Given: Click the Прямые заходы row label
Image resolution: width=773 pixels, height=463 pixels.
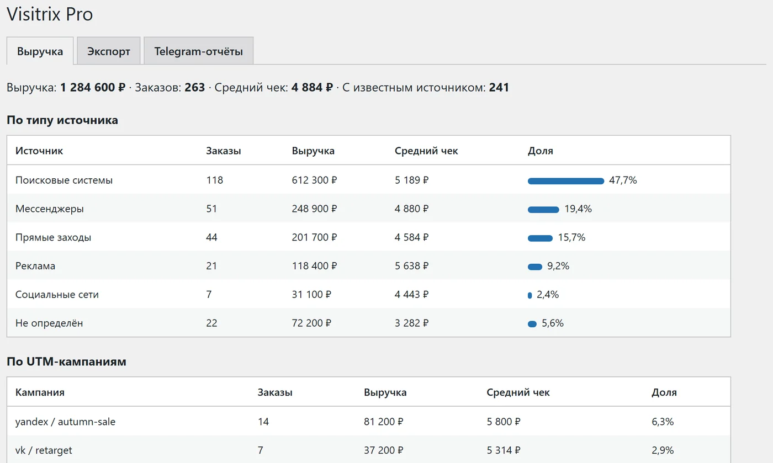Looking at the screenshot, I should coord(54,237).
